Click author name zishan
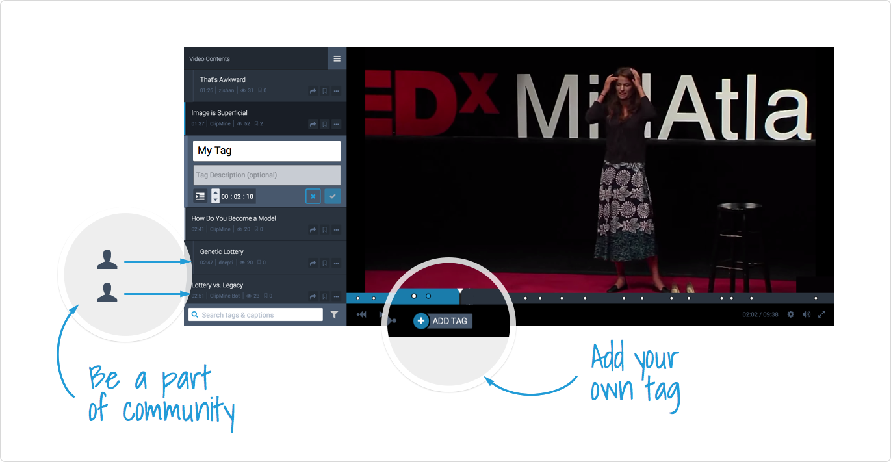The width and height of the screenshot is (891, 462). coord(226,90)
